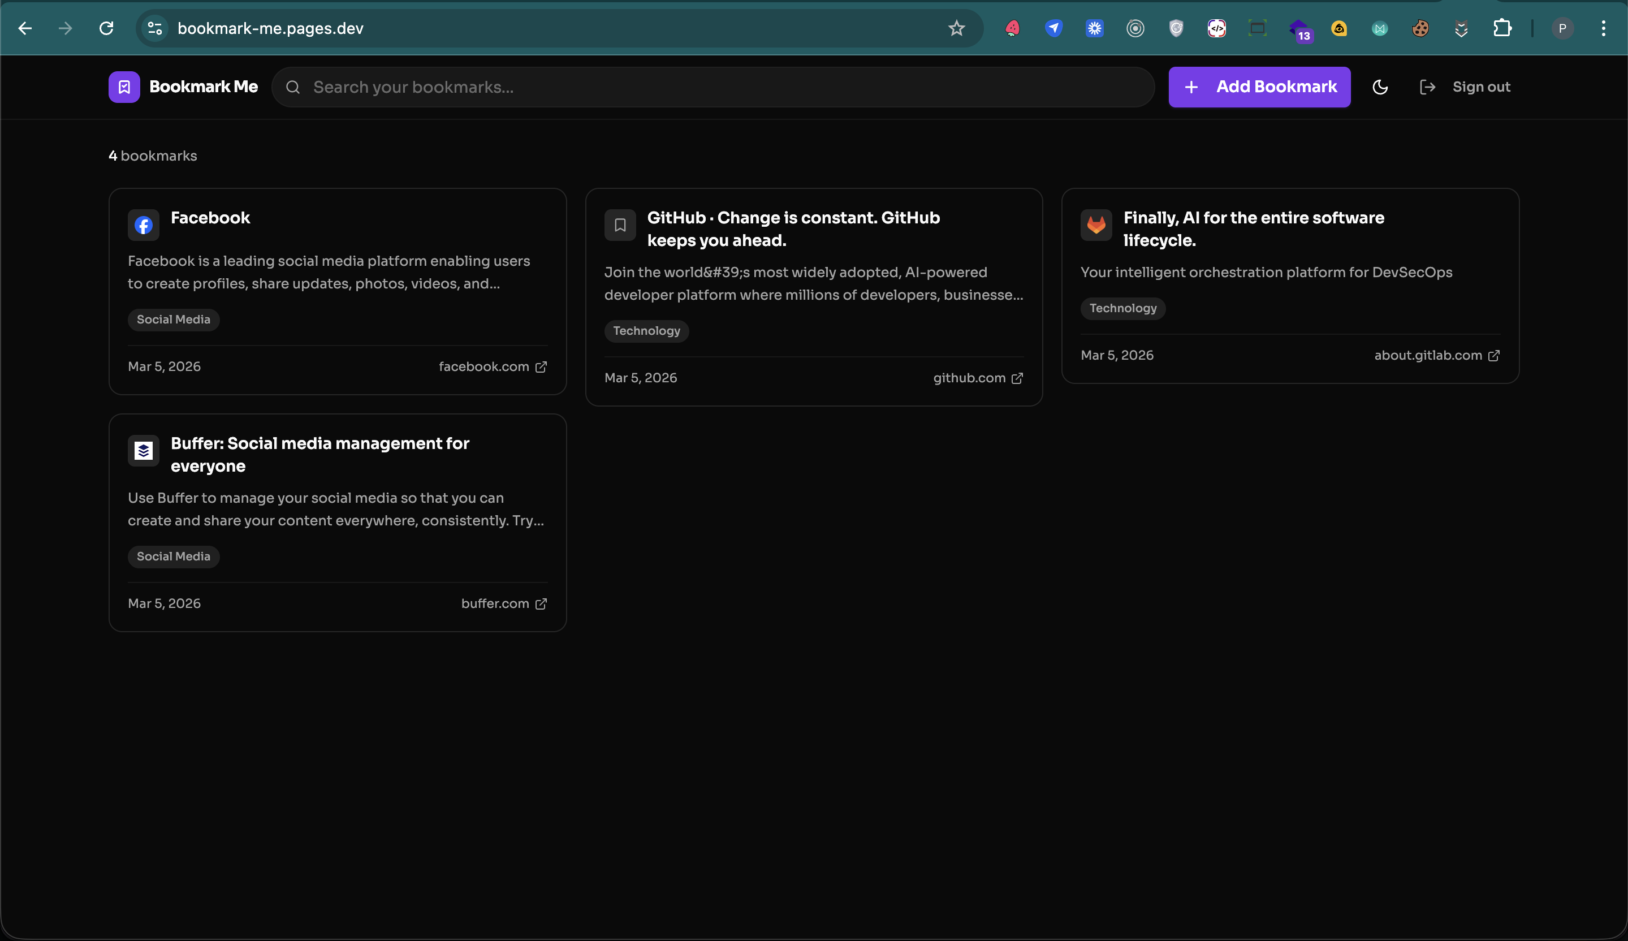Click the GitHub card placeholder bookmark icon

tap(620, 226)
